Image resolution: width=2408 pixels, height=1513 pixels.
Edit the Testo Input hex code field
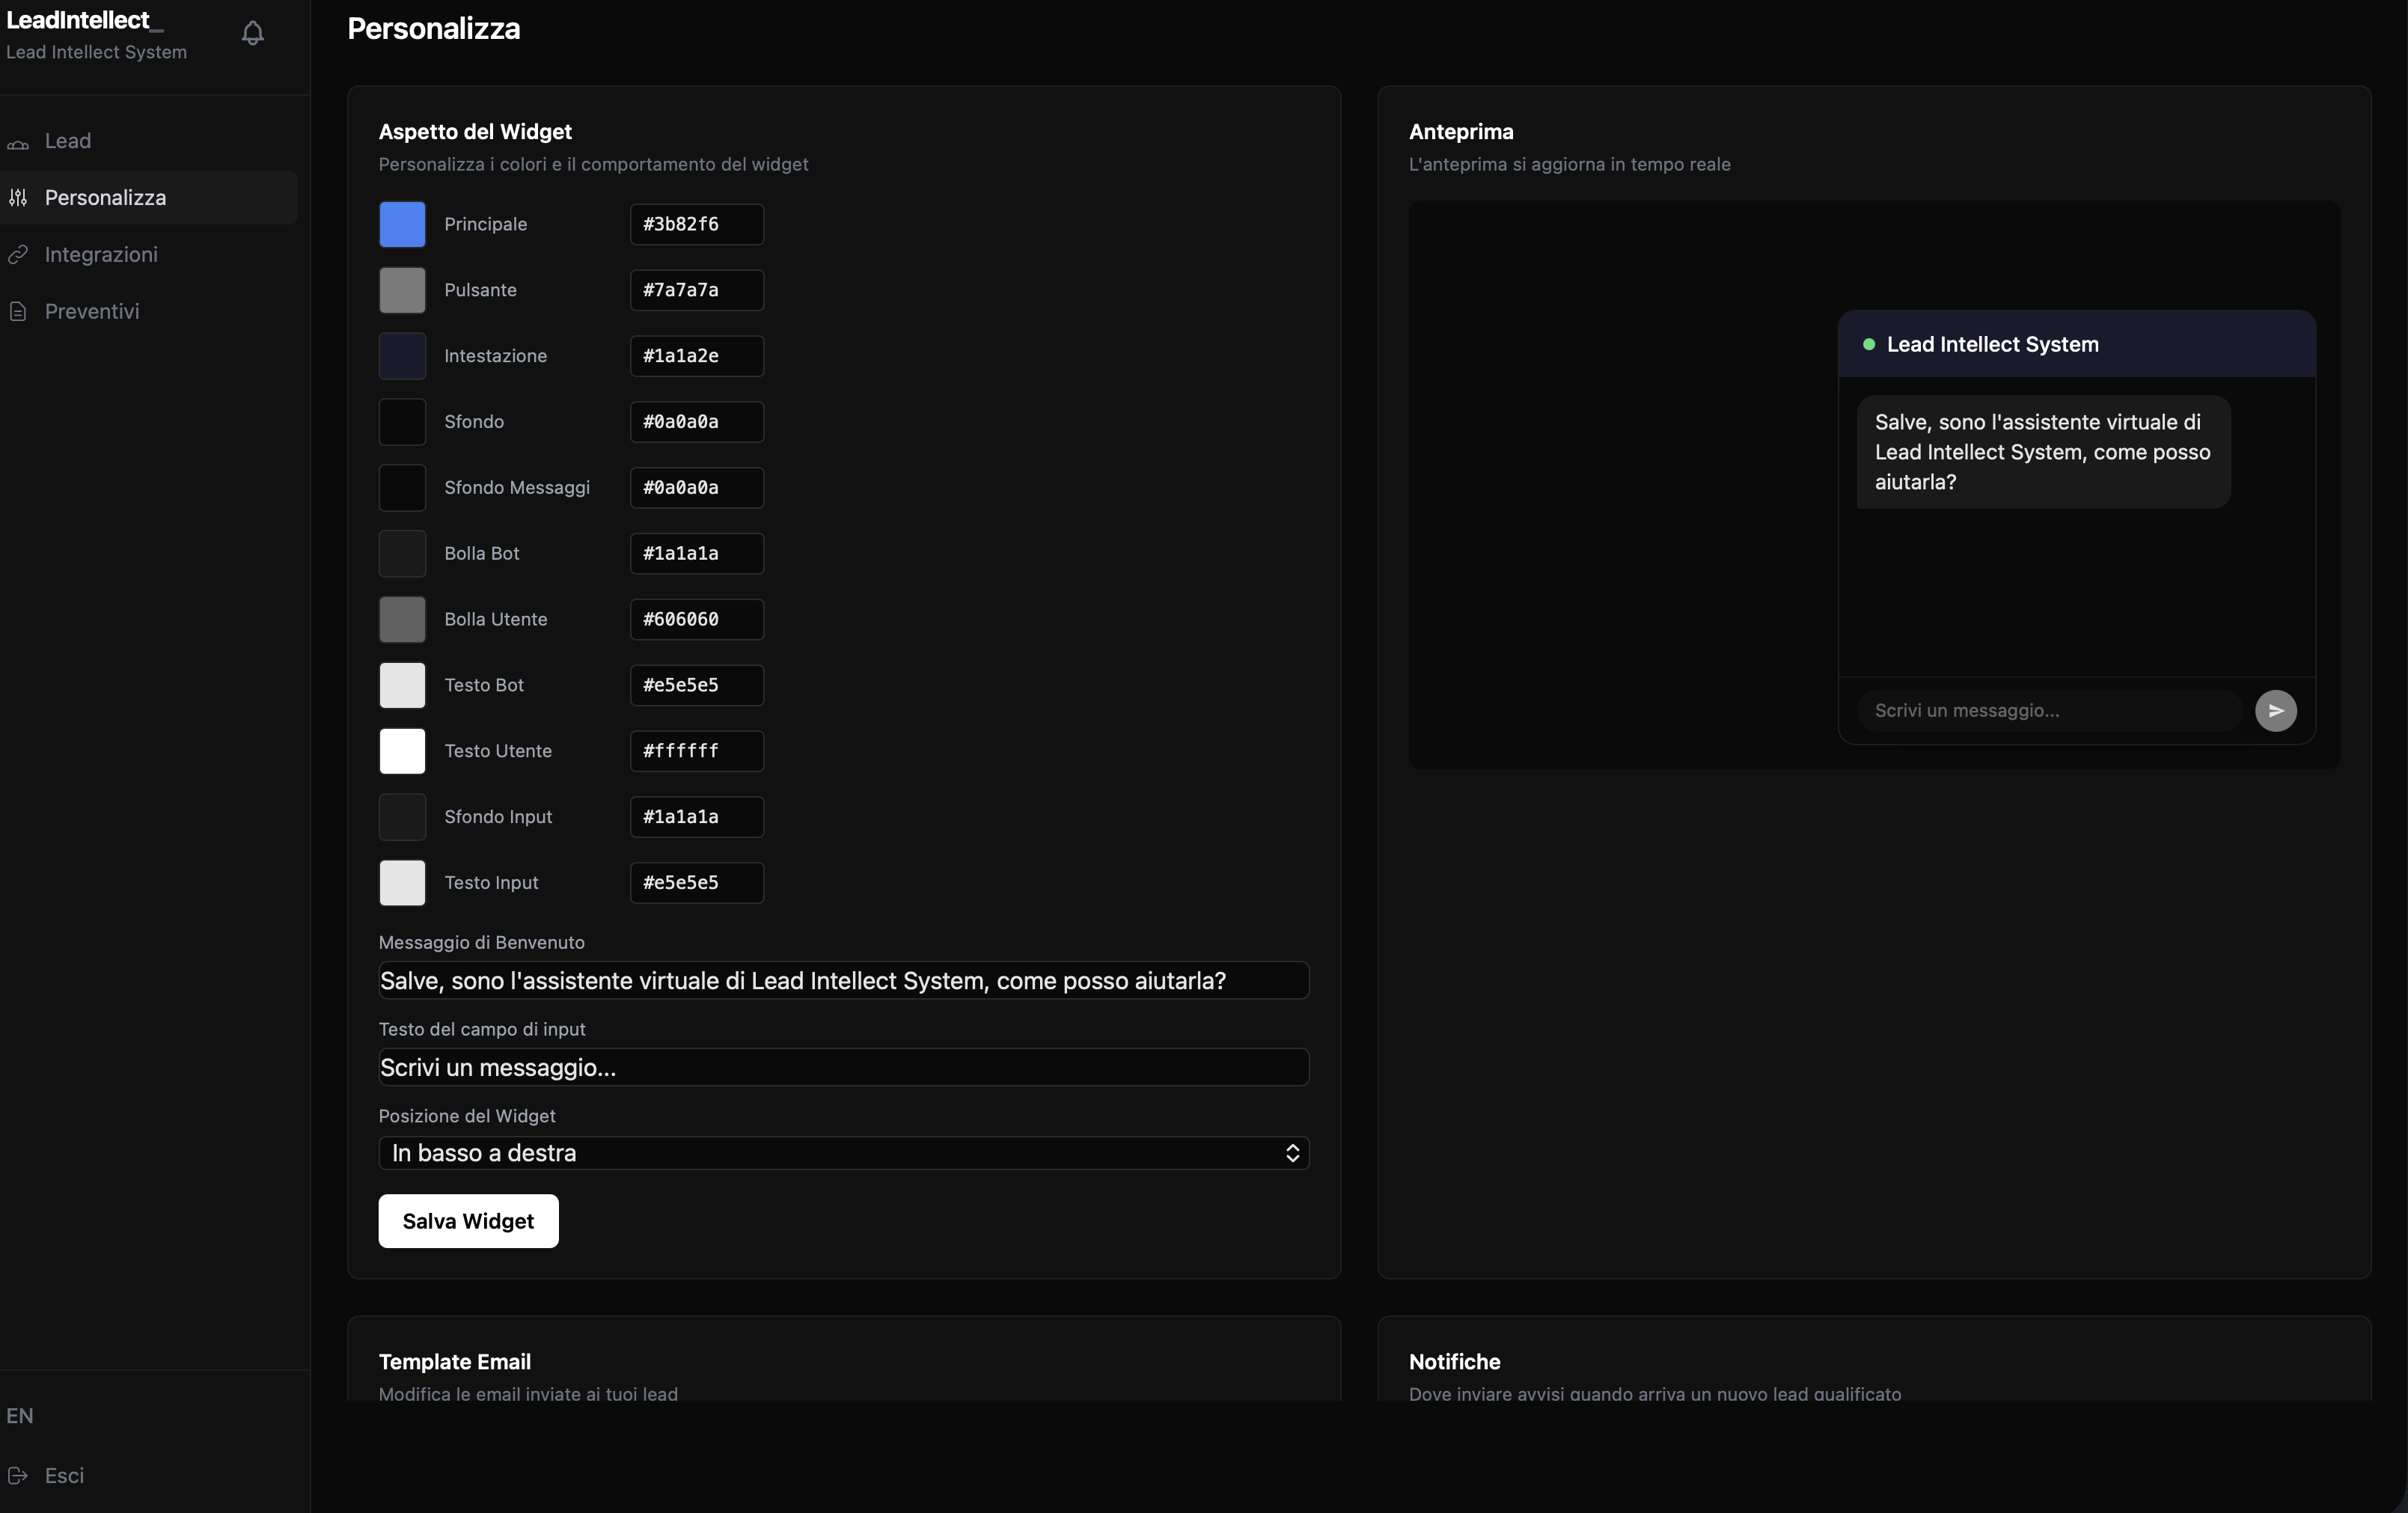click(696, 883)
